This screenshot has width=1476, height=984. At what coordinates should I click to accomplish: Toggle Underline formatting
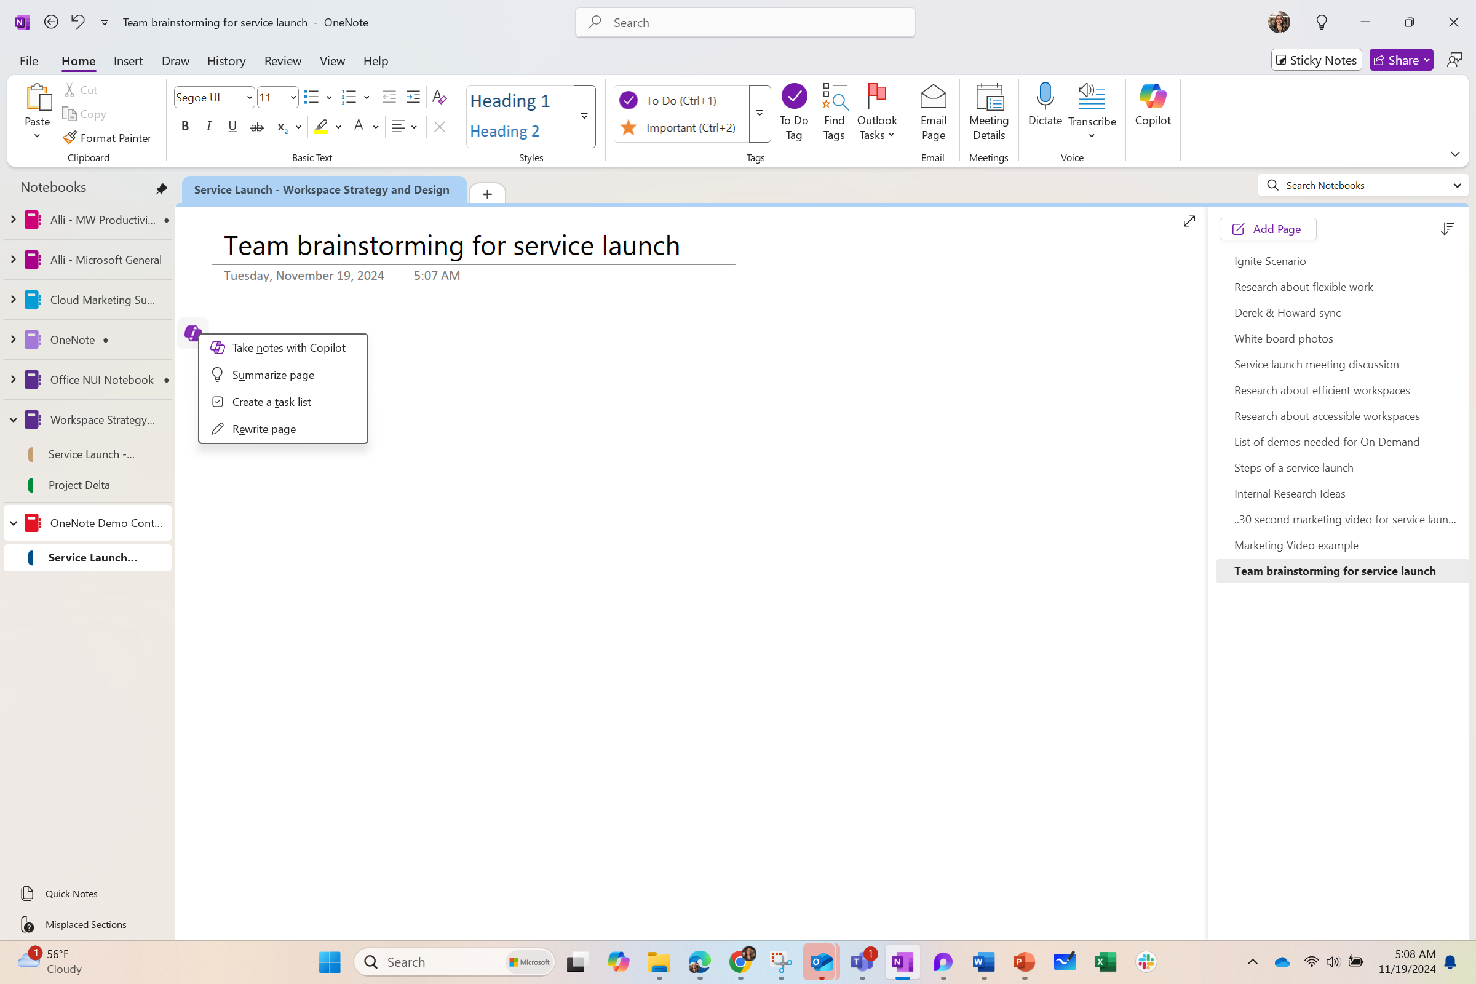tap(233, 126)
